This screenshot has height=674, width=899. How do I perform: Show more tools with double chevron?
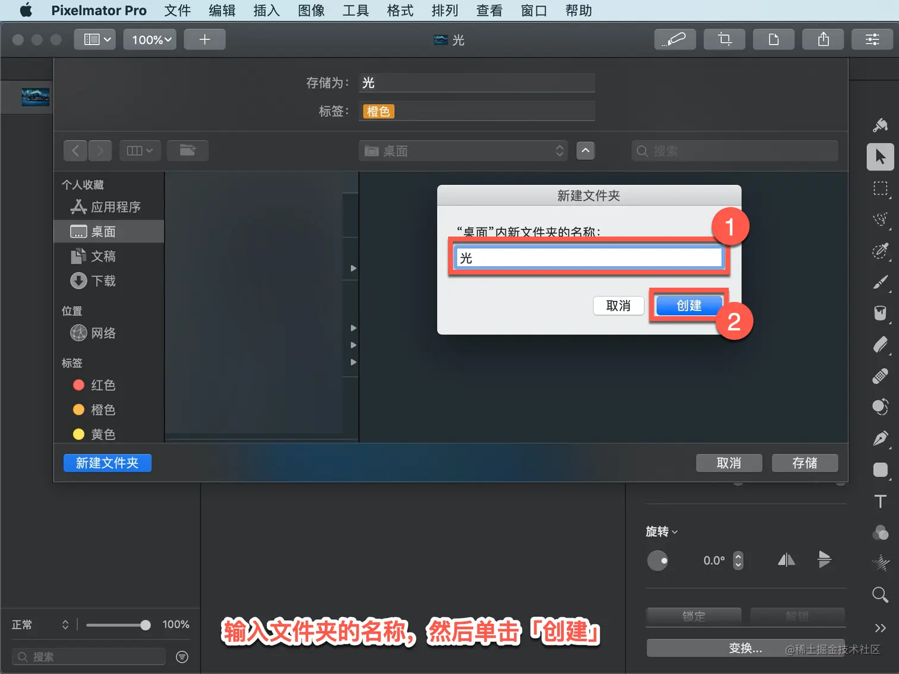click(x=881, y=628)
